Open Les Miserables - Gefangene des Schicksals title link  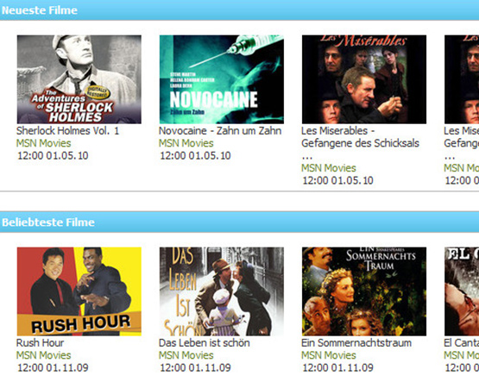pos(360,143)
